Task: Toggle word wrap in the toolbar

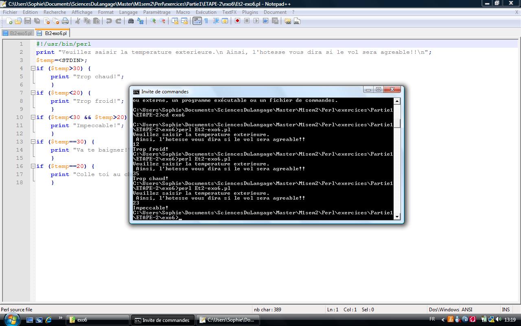Action: (x=197, y=21)
